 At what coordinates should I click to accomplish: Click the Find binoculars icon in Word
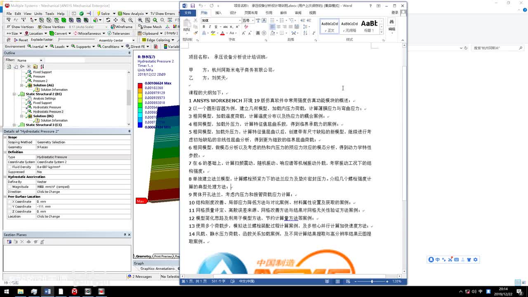391,21
